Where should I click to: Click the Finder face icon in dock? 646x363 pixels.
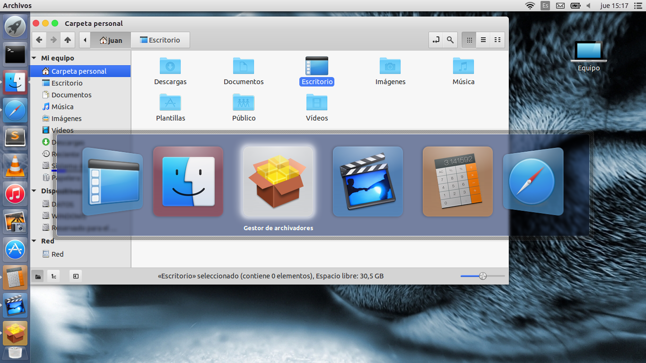coord(15,82)
